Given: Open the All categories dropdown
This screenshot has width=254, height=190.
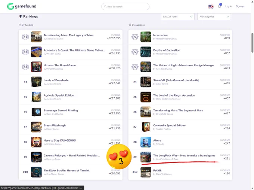Looking at the screenshot, I should pyautogui.click(x=214, y=17).
